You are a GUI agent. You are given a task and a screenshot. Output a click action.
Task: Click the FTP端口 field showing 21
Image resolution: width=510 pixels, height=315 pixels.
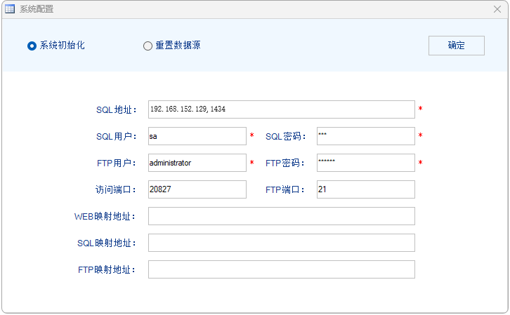[x=365, y=189]
